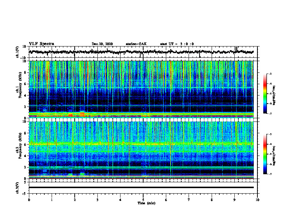Click time axis tick label "8"
This screenshot has width=290, height=224.
(212, 200)
